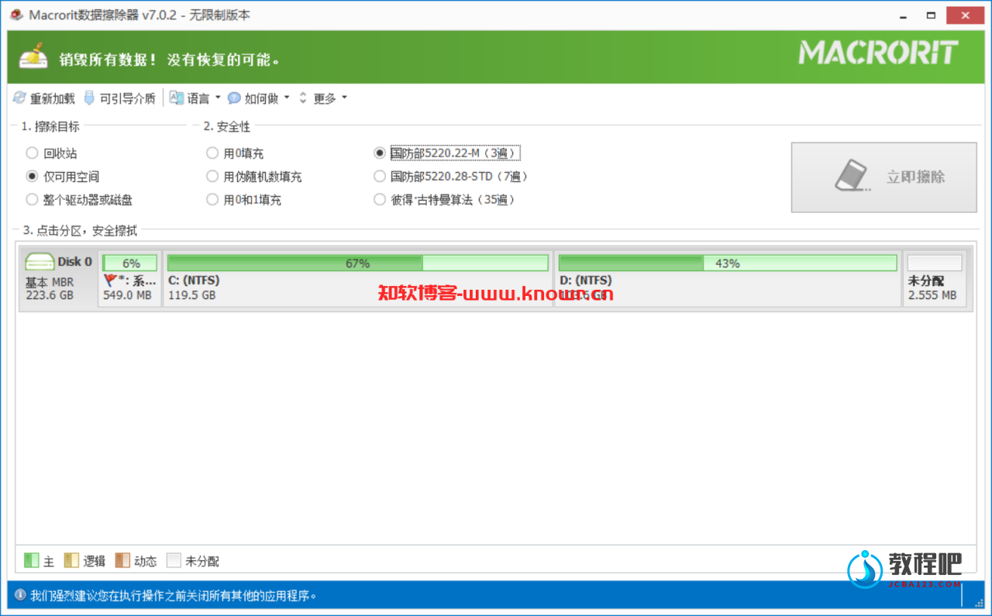Click the green 主 legend swatch
This screenshot has height=616, width=992.
click(x=32, y=560)
